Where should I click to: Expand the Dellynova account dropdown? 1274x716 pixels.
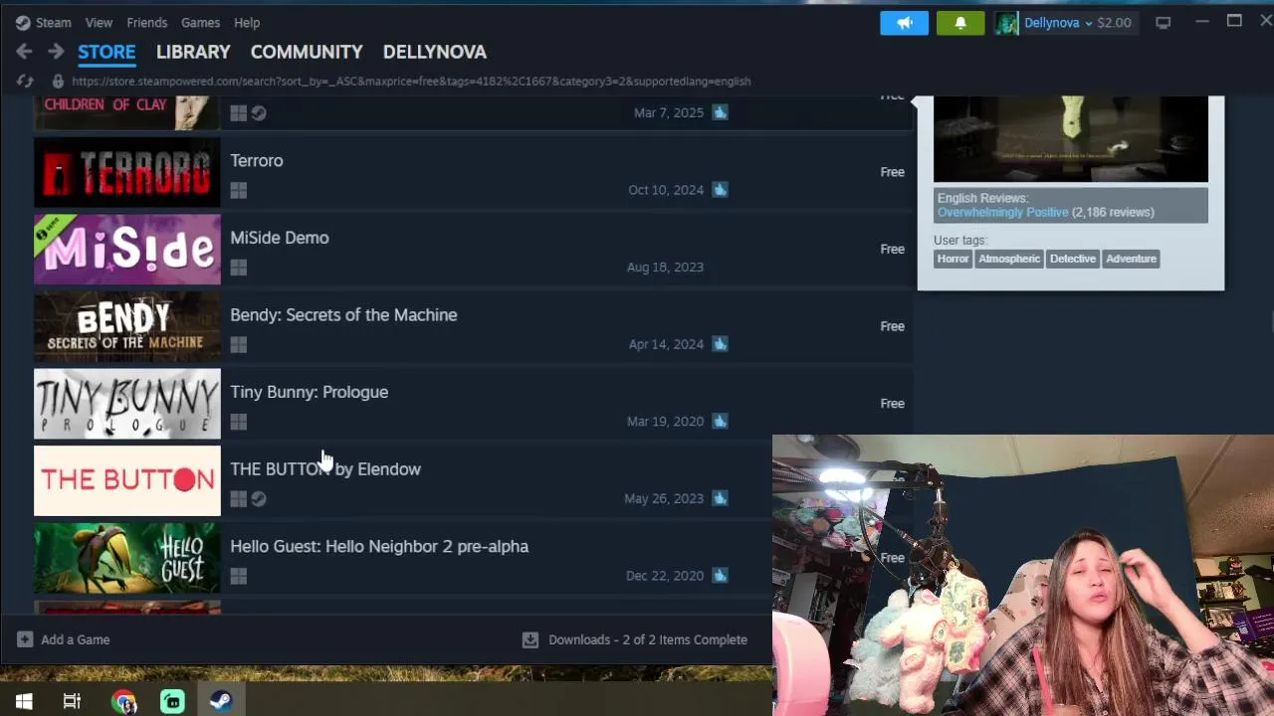[x=1089, y=23]
